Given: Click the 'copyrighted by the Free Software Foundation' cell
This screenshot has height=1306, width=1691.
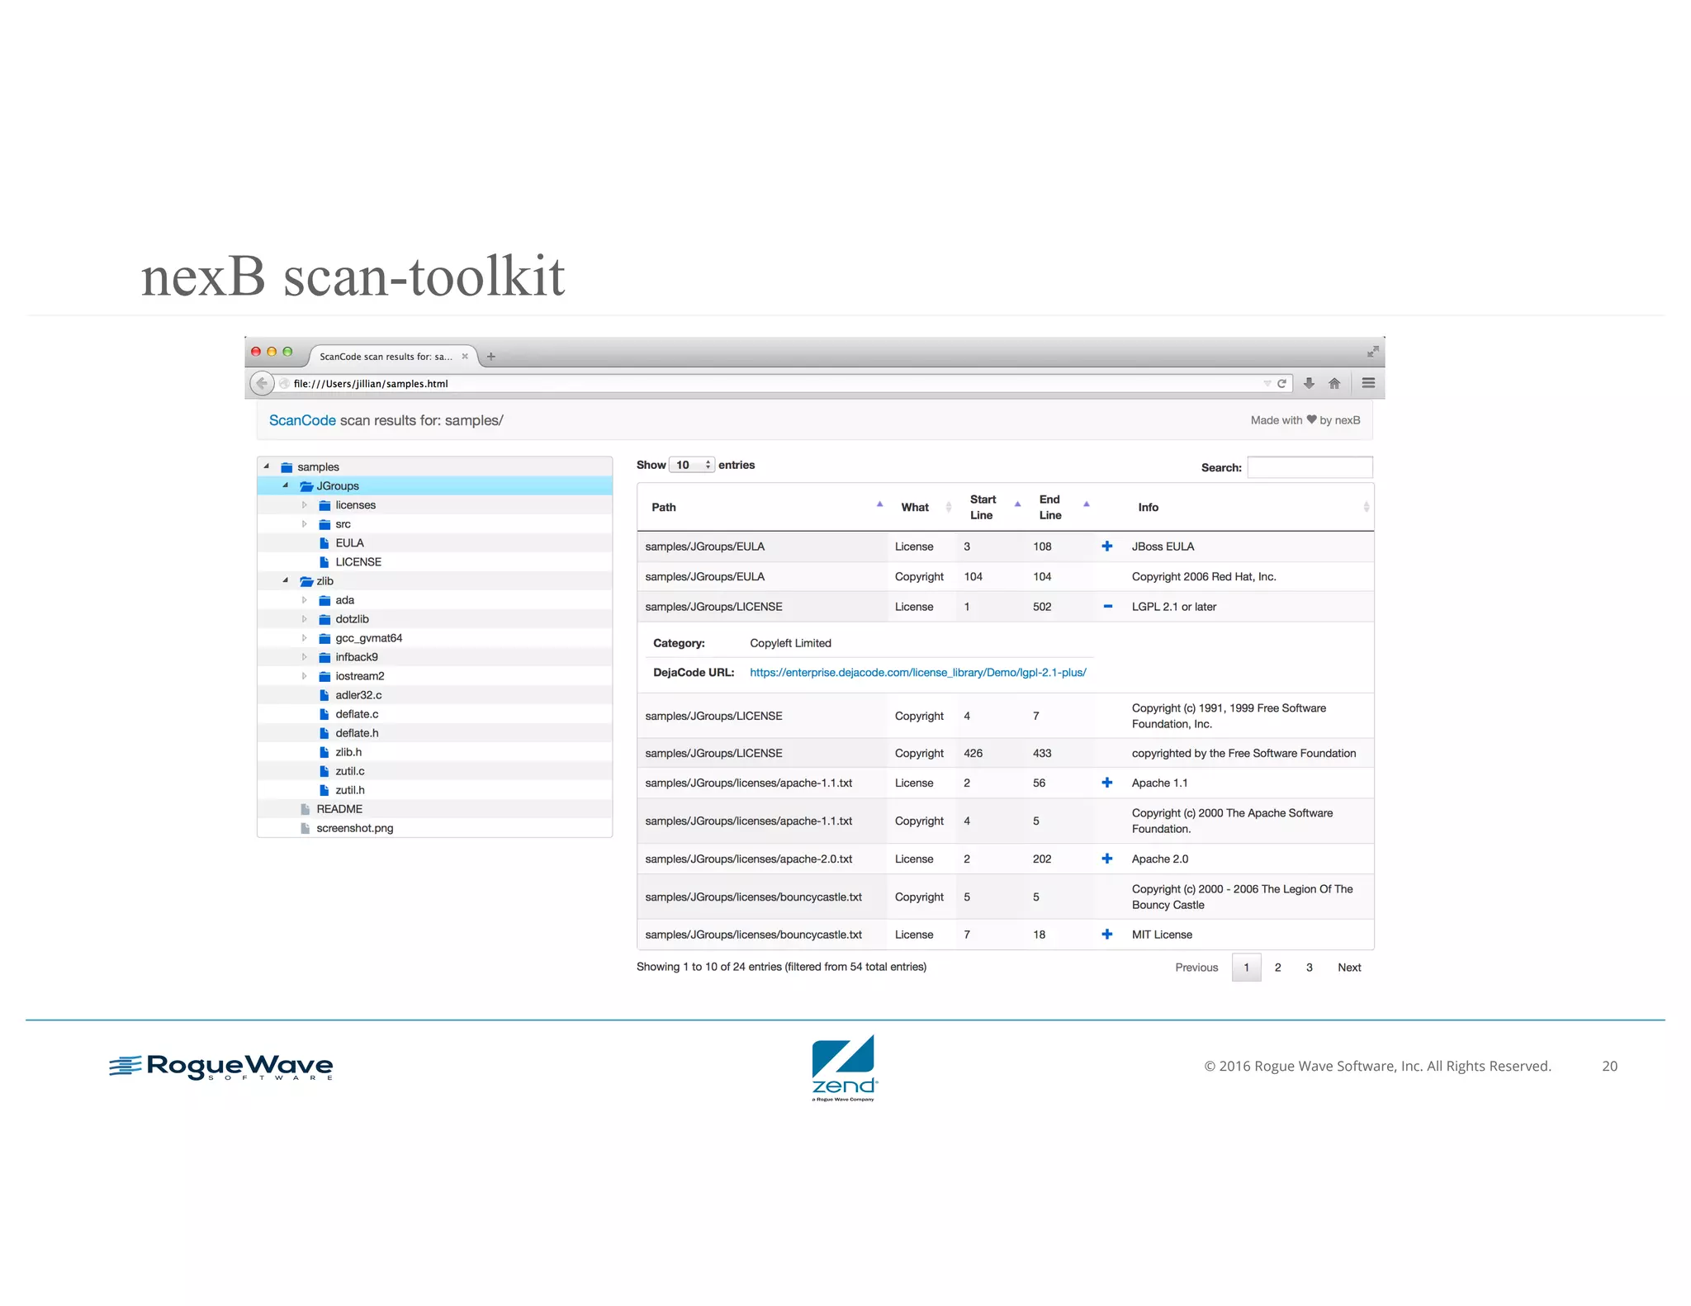Looking at the screenshot, I should [1243, 754].
